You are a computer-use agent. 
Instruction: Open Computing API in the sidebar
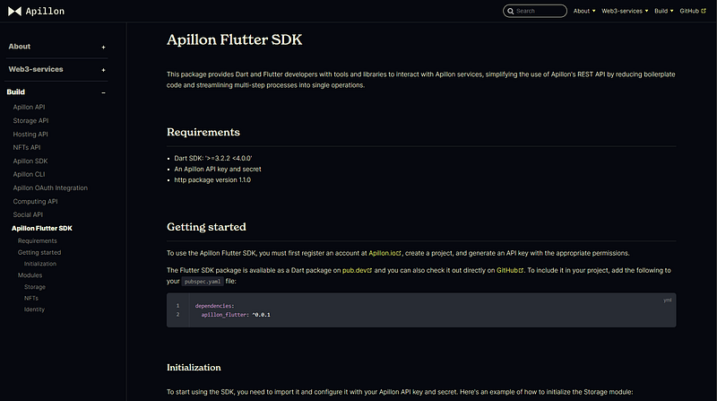(x=35, y=202)
